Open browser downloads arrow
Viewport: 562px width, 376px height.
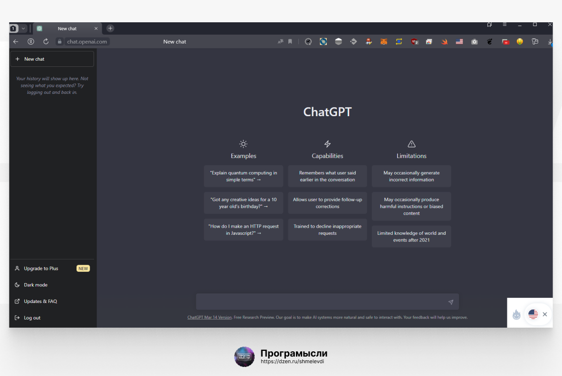(x=550, y=42)
